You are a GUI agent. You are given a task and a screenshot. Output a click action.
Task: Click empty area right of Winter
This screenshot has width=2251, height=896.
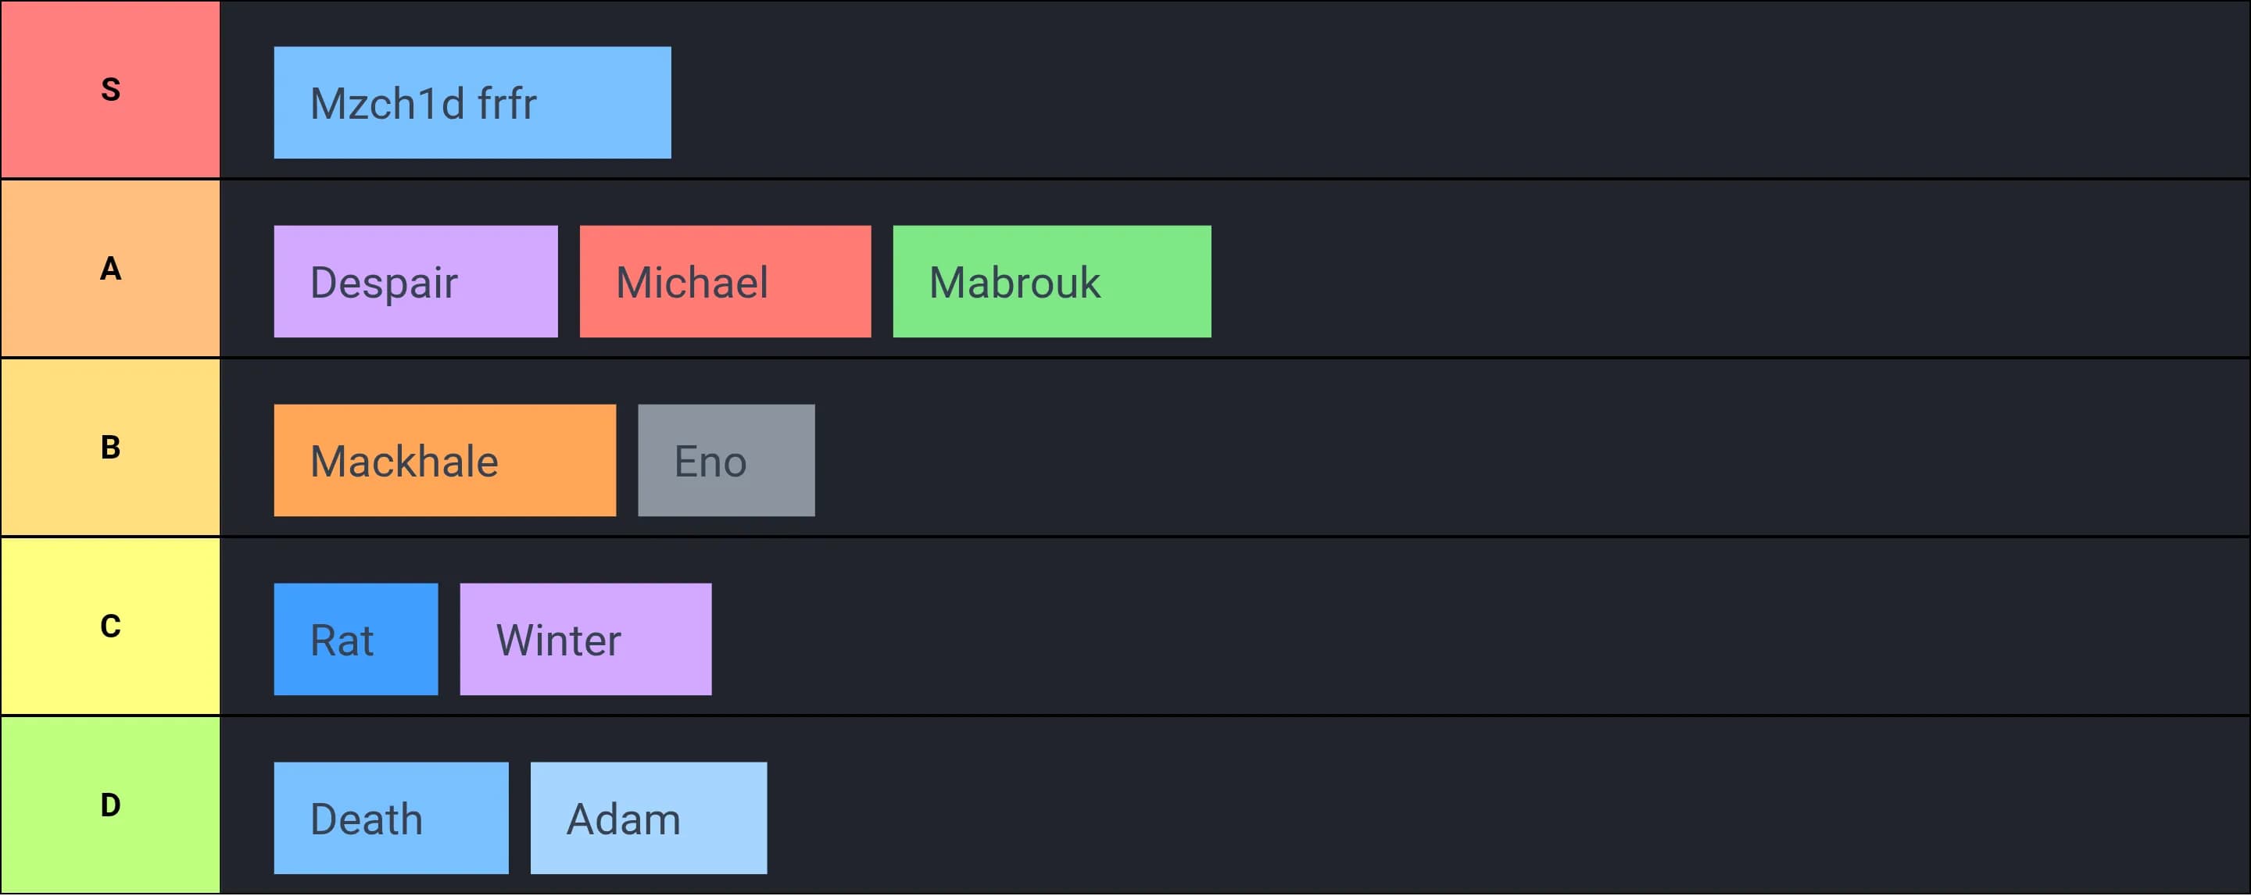[x=1398, y=627]
